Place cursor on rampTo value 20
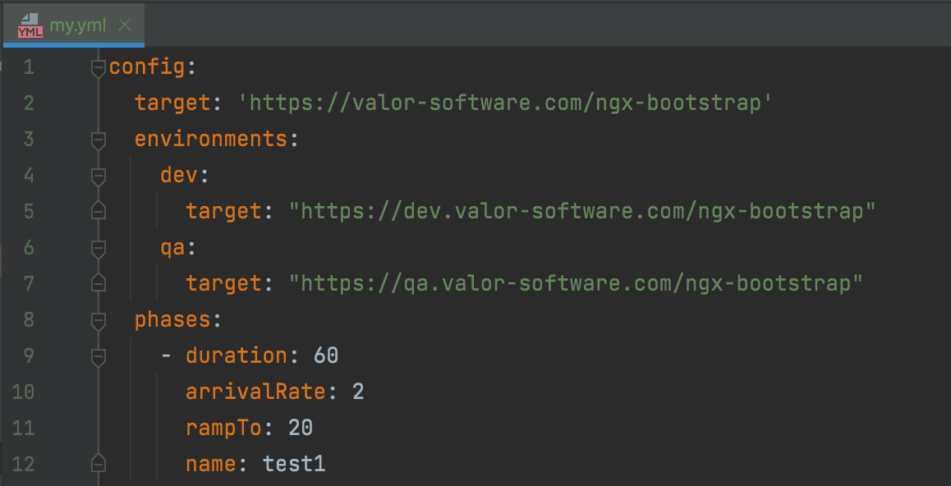Image resolution: width=951 pixels, height=486 pixels. [x=300, y=429]
